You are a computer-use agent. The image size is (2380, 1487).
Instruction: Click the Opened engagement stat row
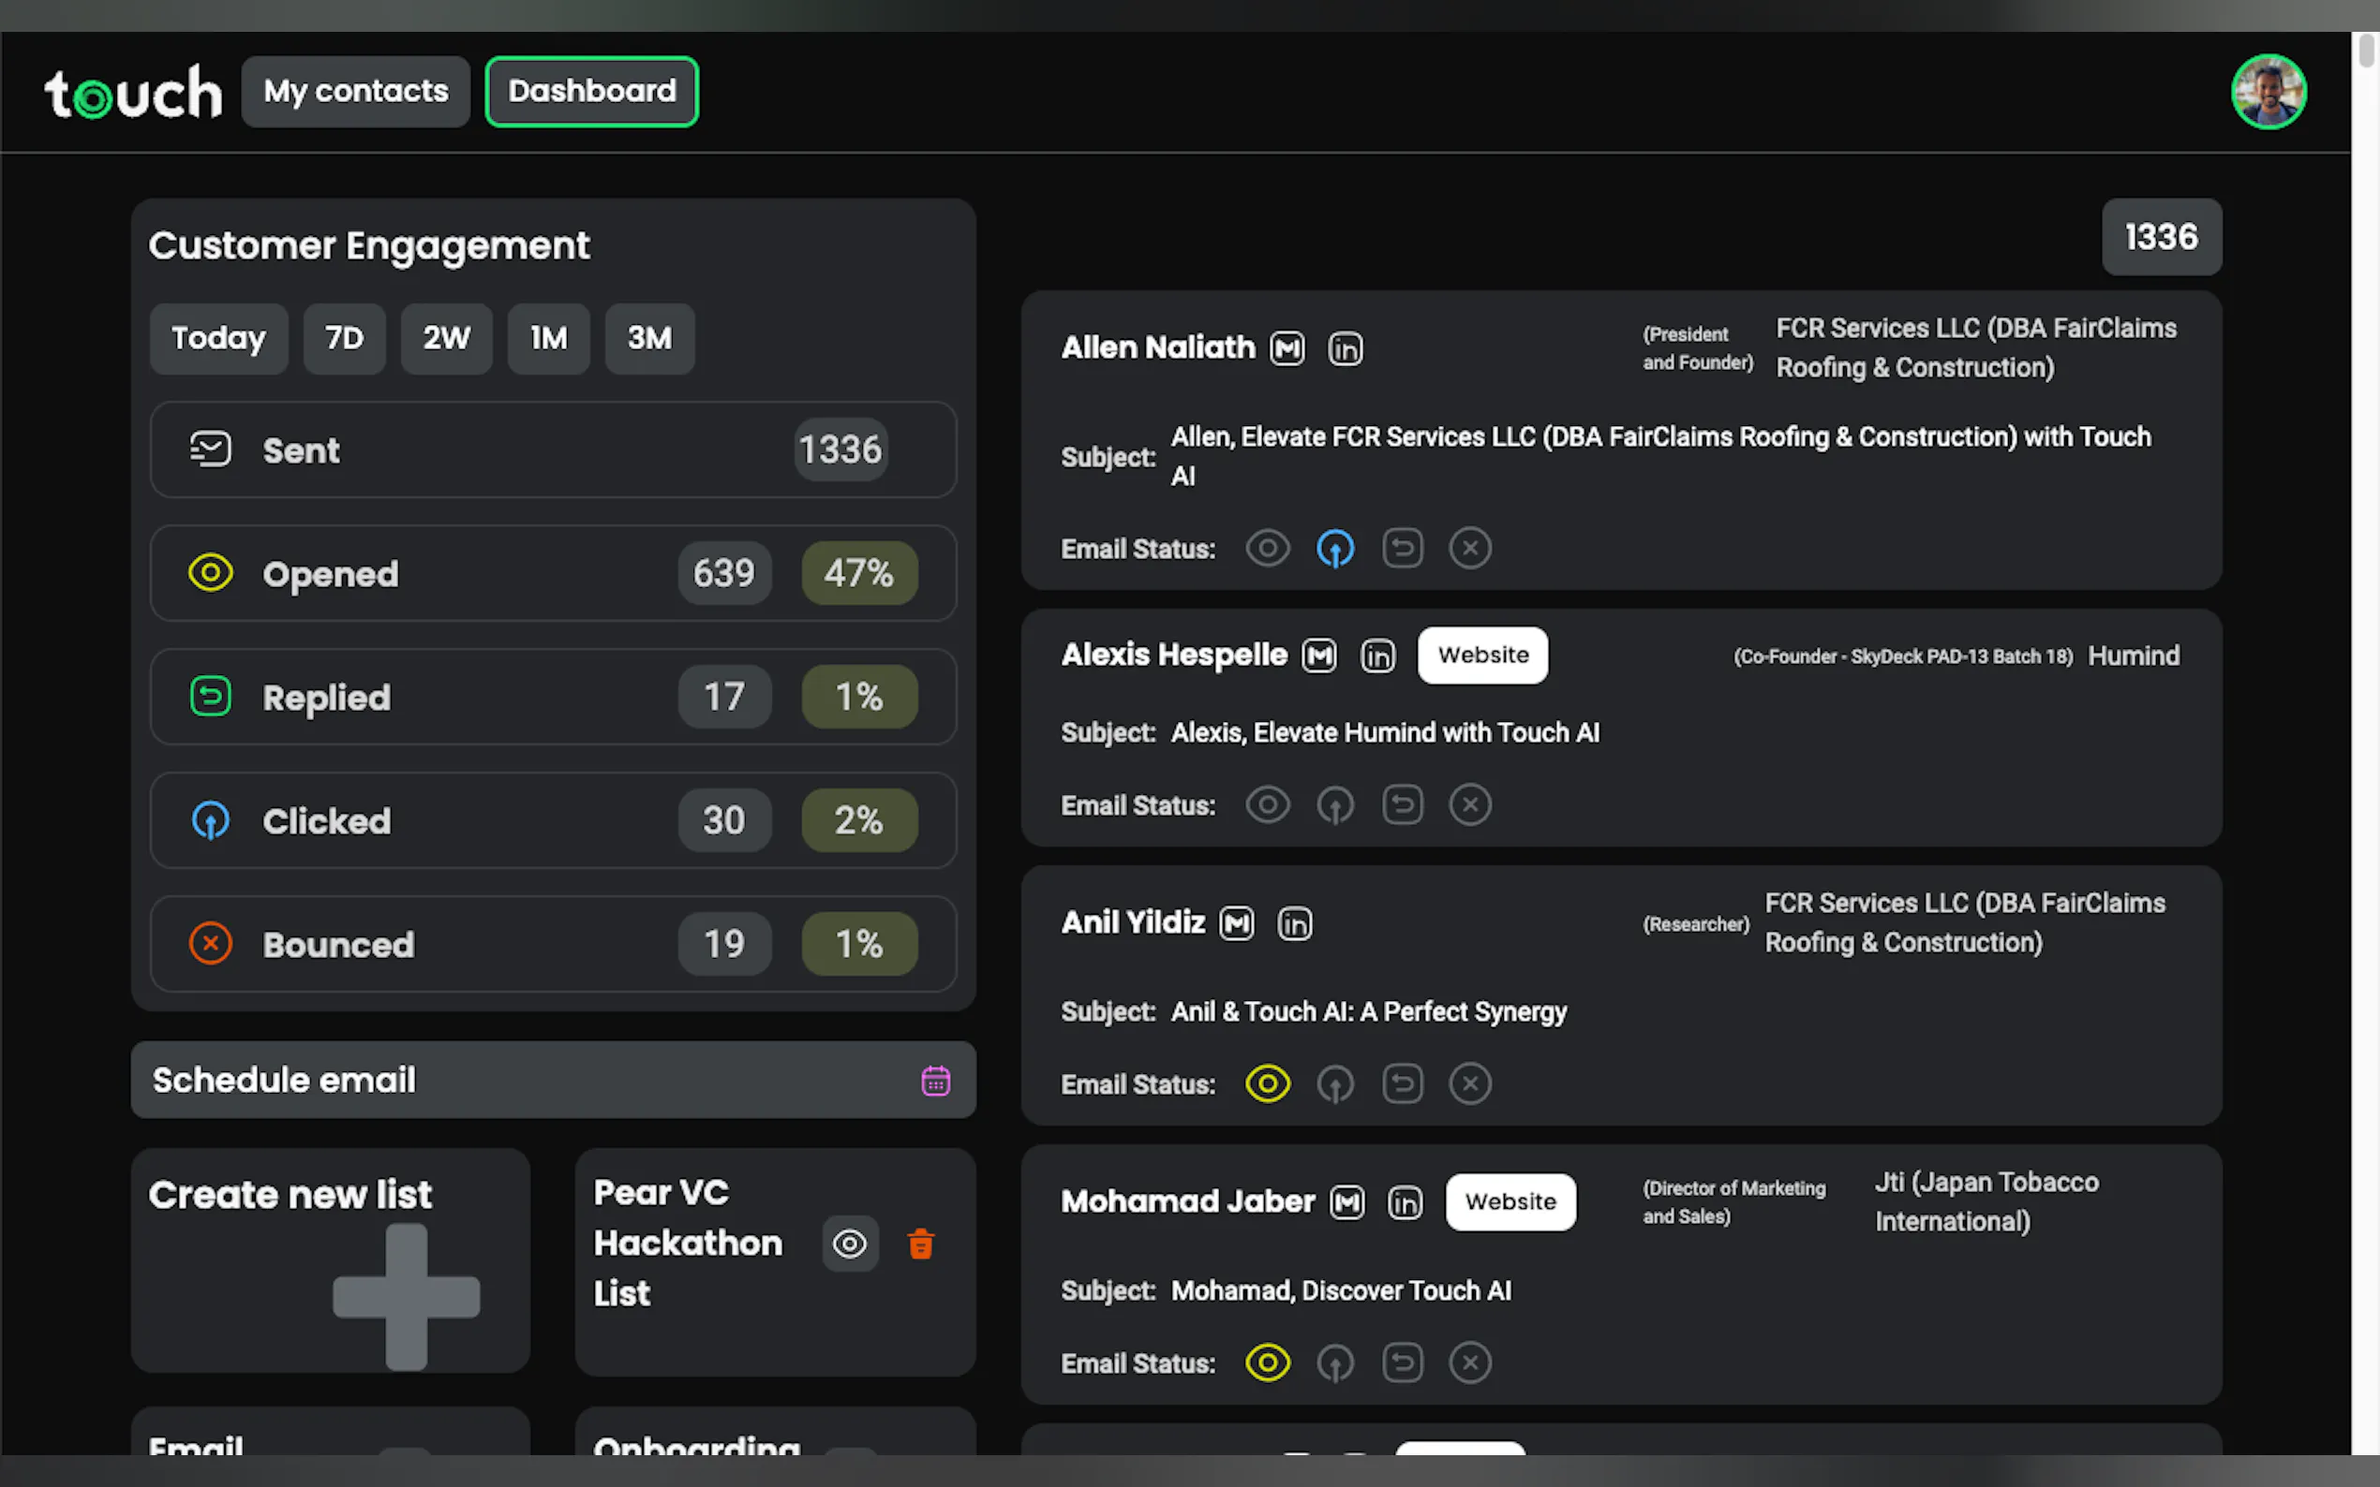[x=553, y=573]
